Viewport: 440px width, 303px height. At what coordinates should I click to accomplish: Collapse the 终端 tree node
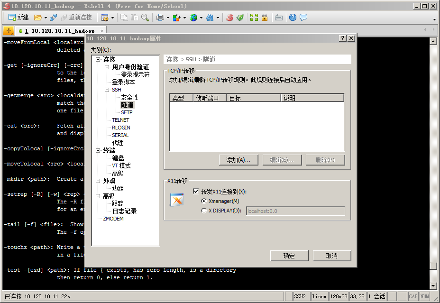click(x=98, y=150)
